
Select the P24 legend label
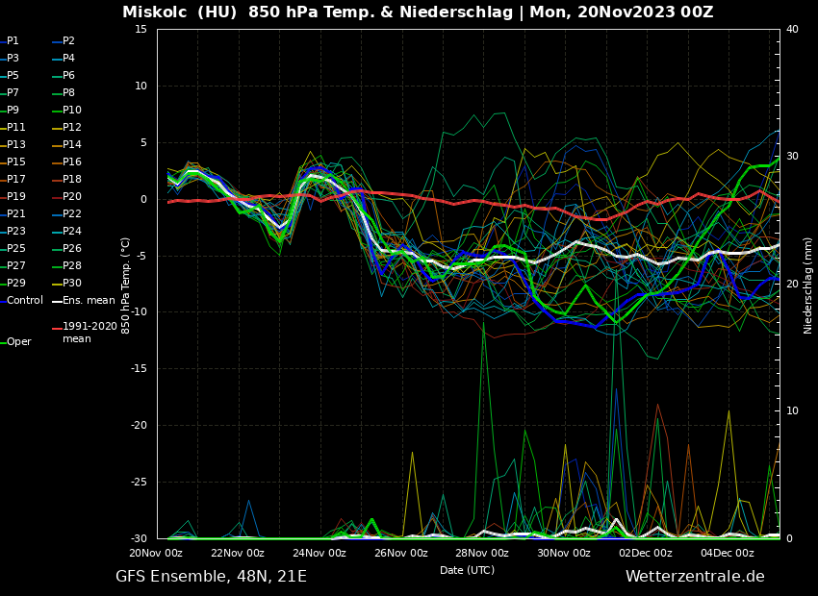[72, 232]
